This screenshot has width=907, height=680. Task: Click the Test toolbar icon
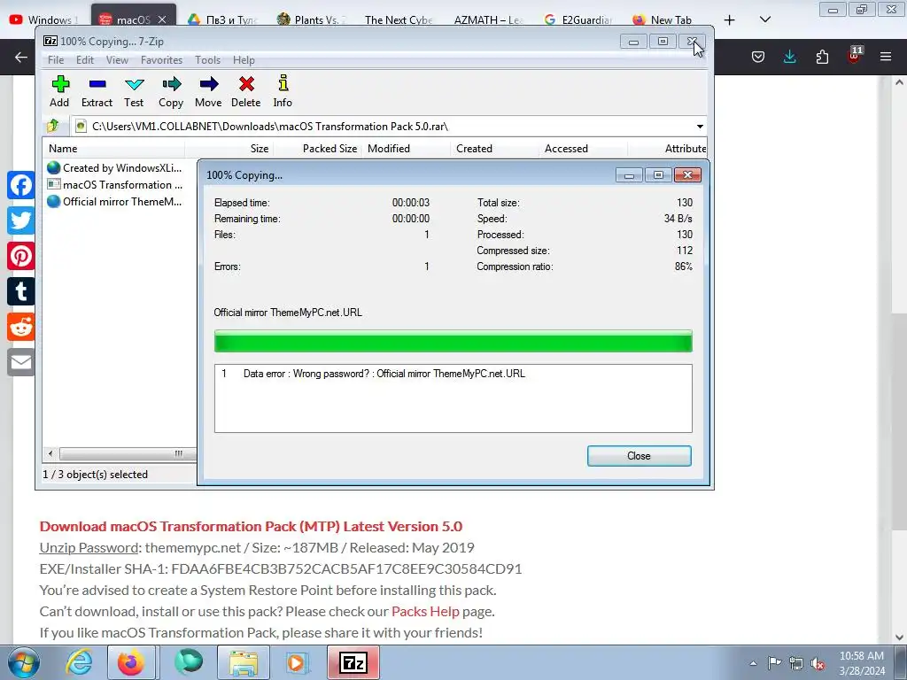point(134,91)
